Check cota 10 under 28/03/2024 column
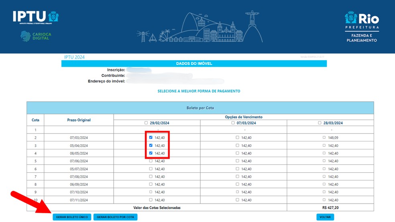 tap(324, 200)
